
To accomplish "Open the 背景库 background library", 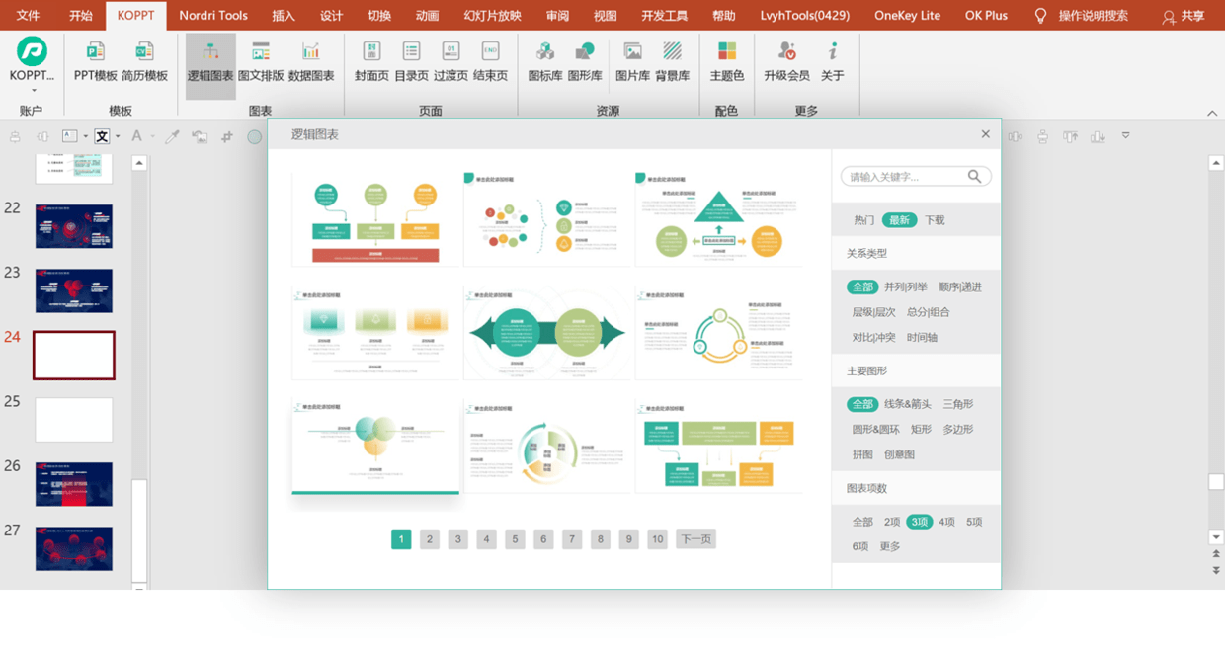I will click(673, 61).
